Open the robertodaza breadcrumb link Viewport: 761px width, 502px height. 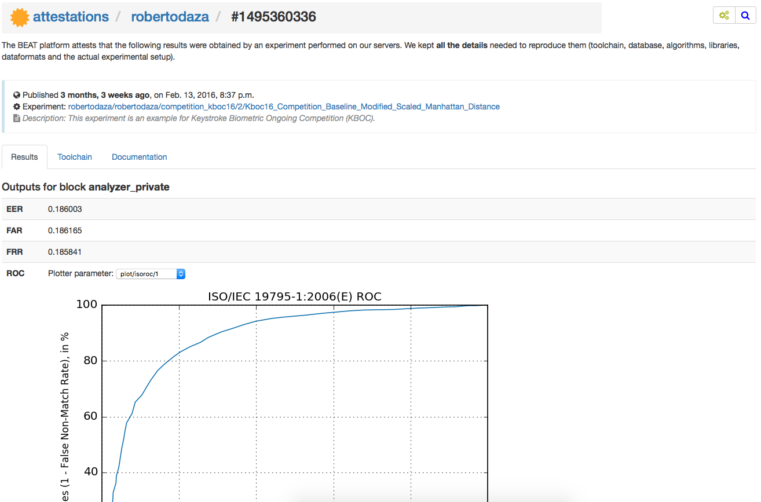(170, 17)
